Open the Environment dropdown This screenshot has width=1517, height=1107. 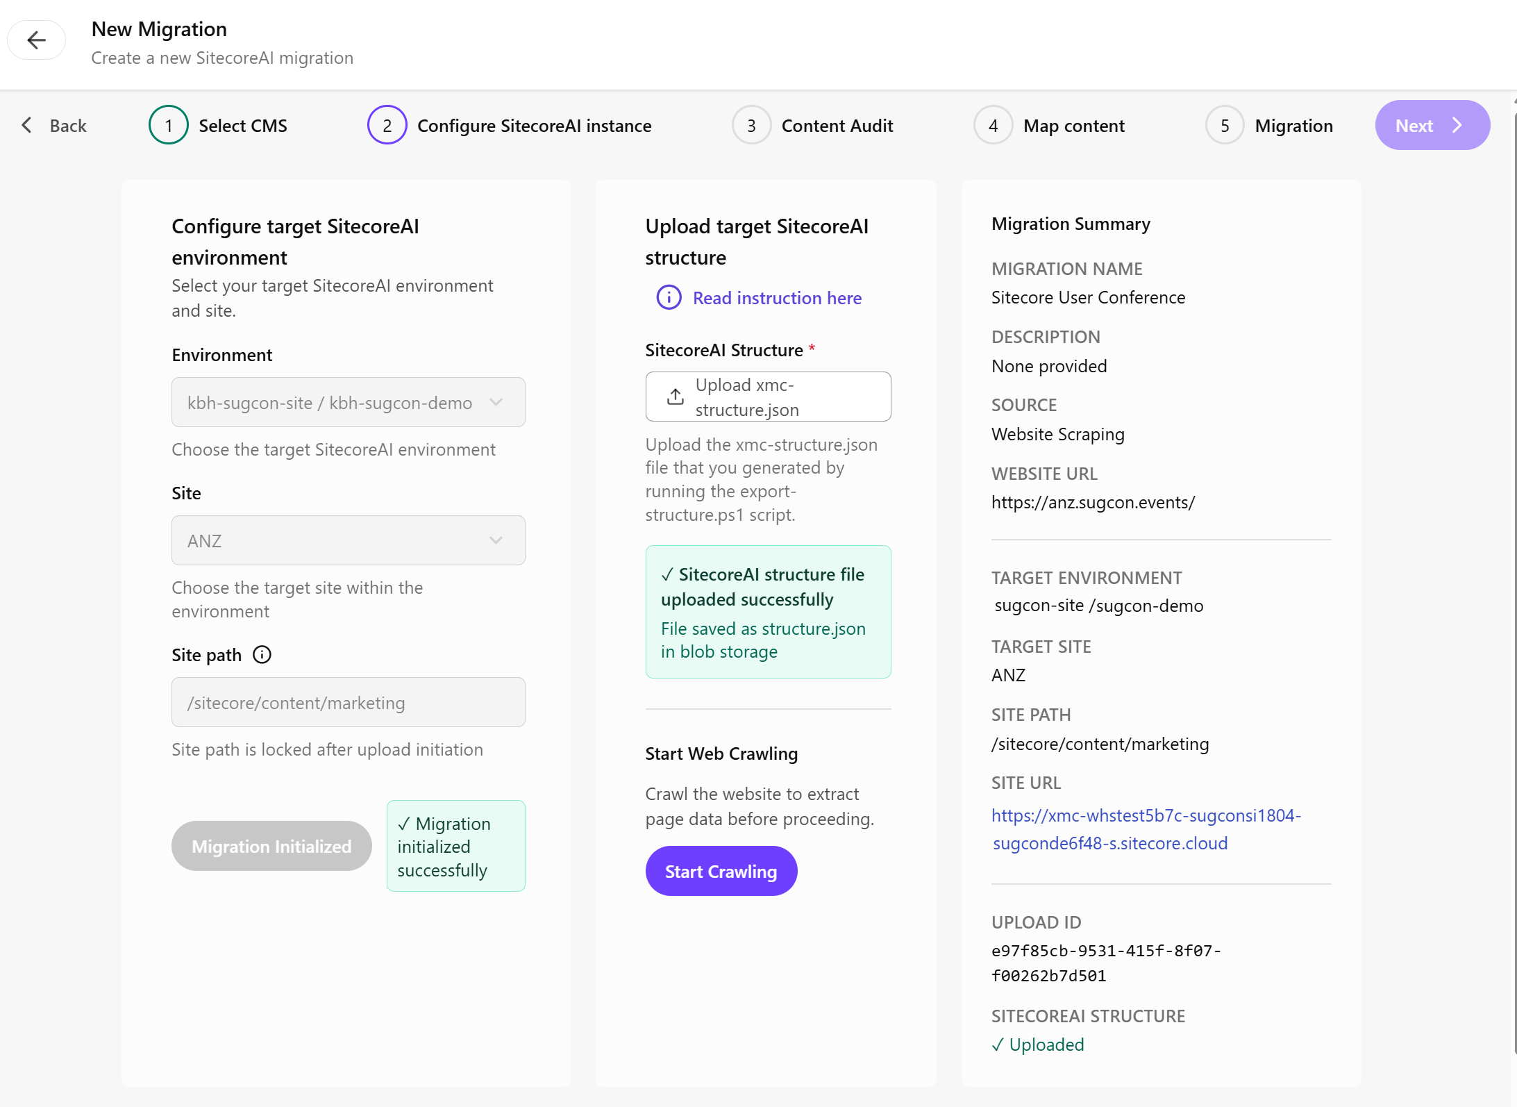point(348,403)
